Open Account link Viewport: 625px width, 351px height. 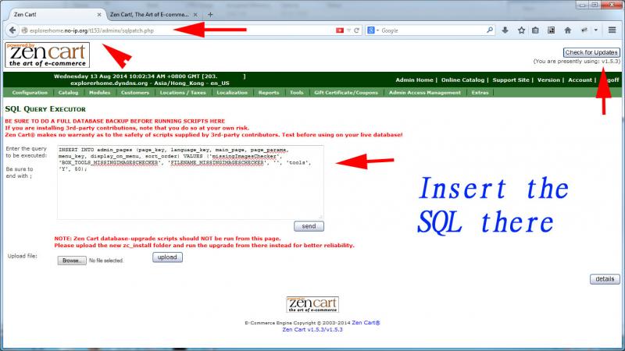tap(580, 80)
